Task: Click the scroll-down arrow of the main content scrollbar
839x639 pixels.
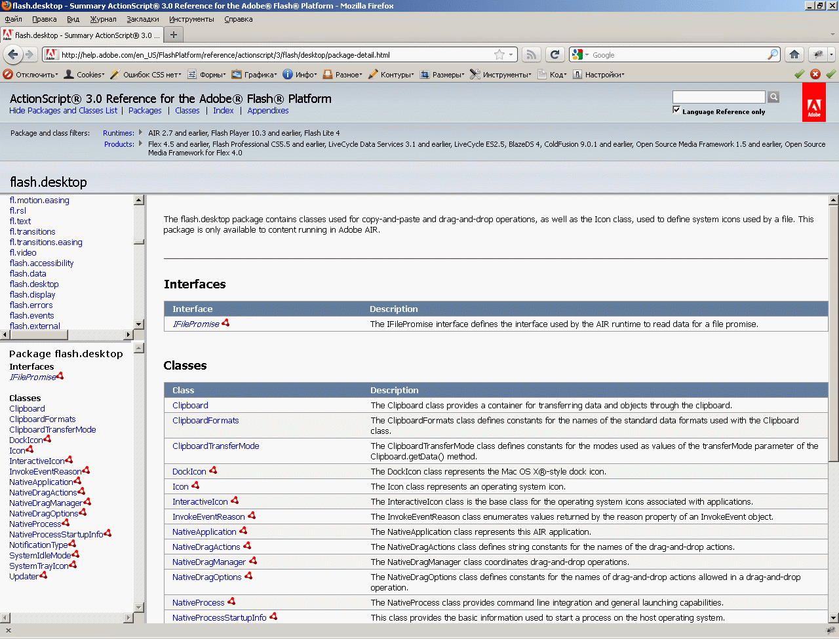Action: click(834, 617)
